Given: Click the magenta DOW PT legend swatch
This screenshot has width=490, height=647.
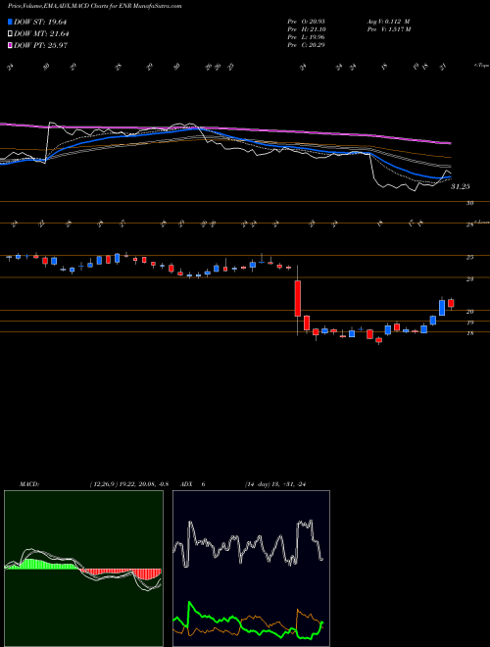Looking at the screenshot, I should [11, 45].
